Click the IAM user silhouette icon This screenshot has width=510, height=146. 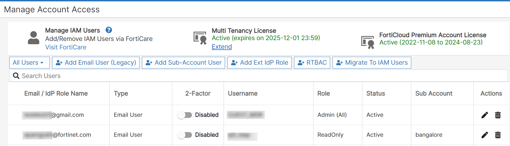(x=34, y=38)
